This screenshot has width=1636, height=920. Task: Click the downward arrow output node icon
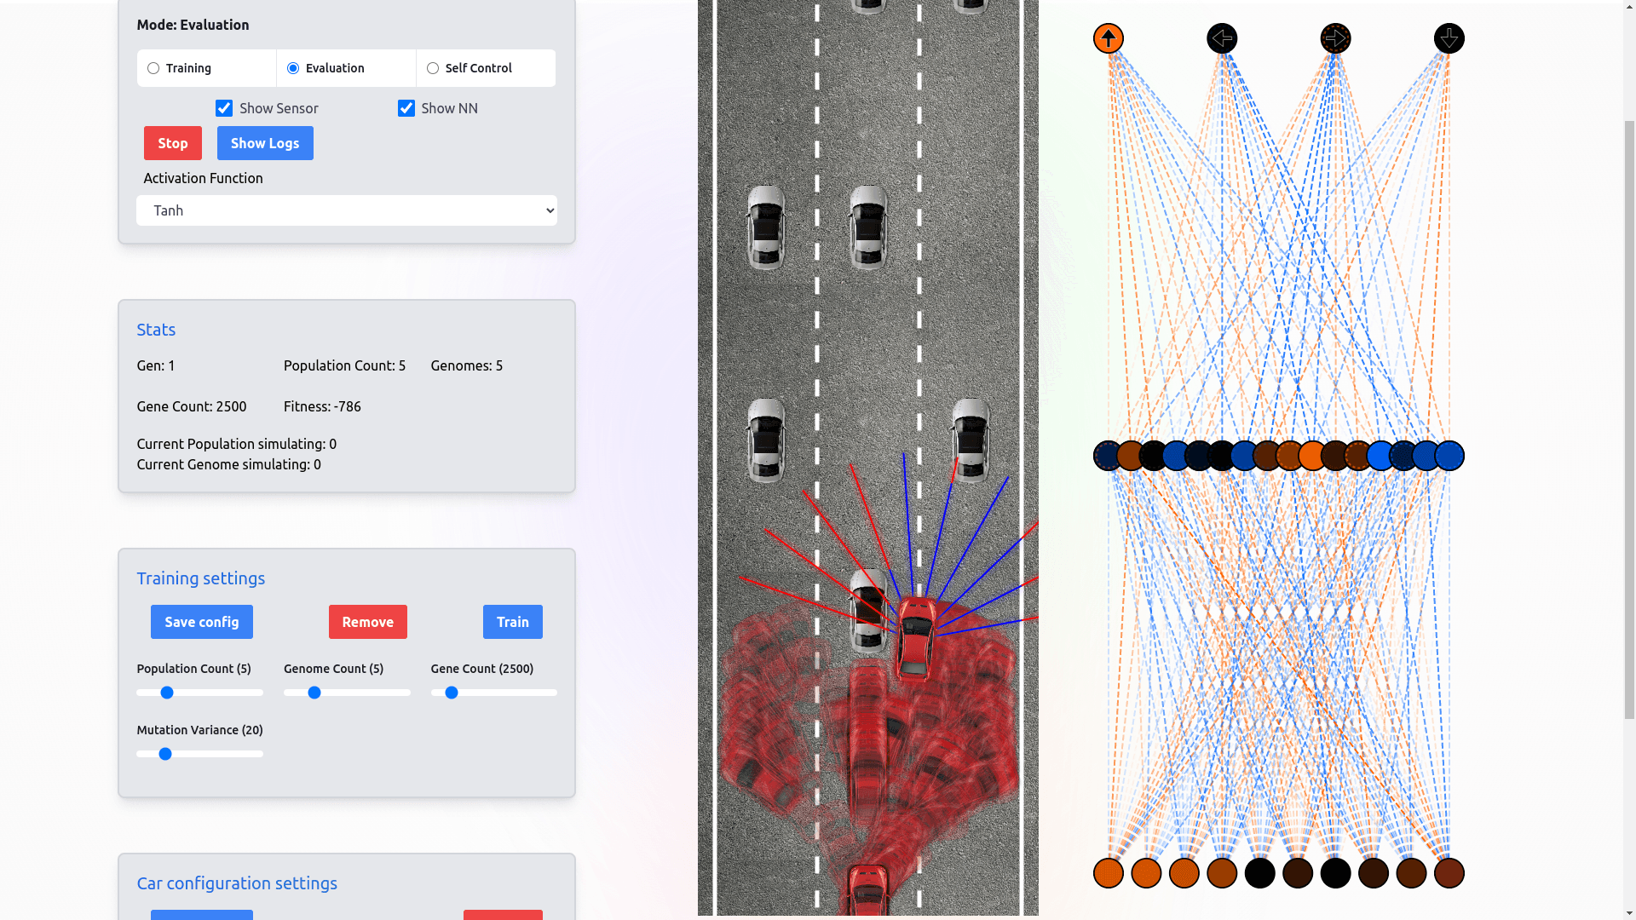tap(1449, 37)
